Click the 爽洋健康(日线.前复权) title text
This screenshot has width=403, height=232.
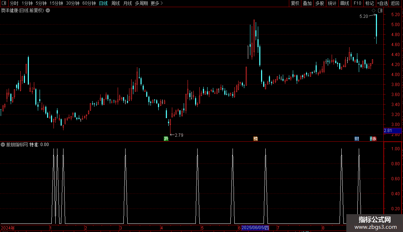coord(22,11)
